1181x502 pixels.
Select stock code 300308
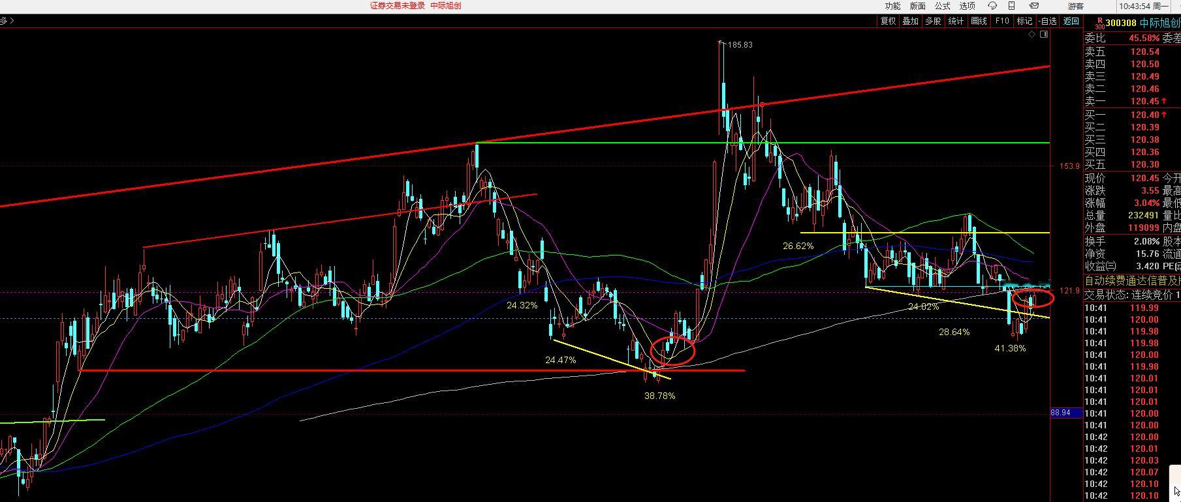tap(1120, 23)
